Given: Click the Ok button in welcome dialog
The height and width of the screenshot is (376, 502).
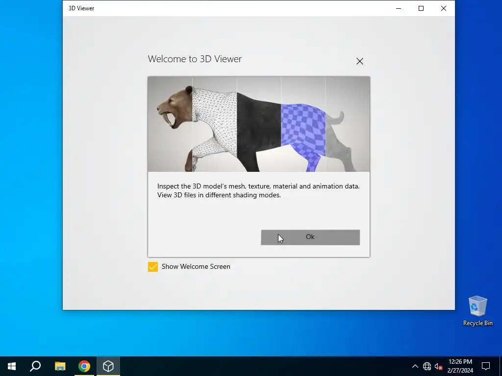Looking at the screenshot, I should (310, 237).
